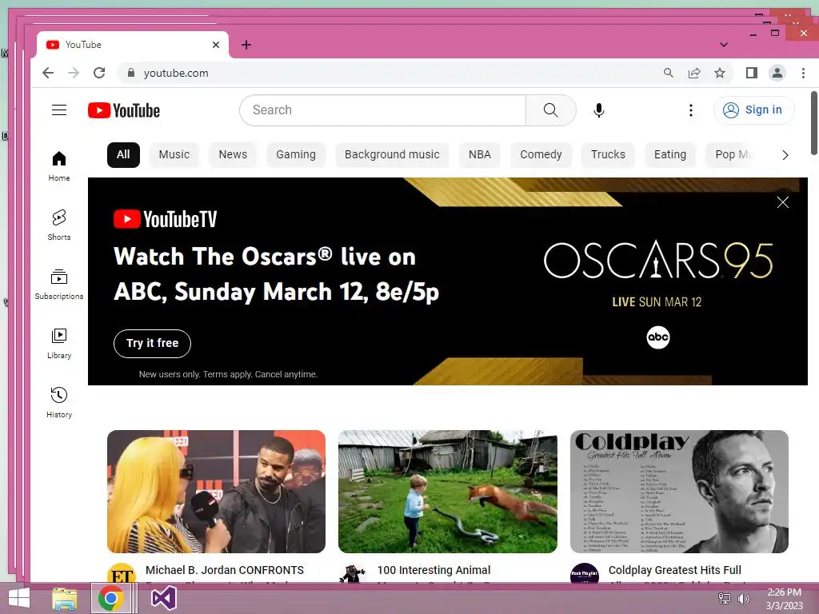The height and width of the screenshot is (614, 819).
Task: Select the Music filter chip
Action: pyautogui.click(x=174, y=154)
